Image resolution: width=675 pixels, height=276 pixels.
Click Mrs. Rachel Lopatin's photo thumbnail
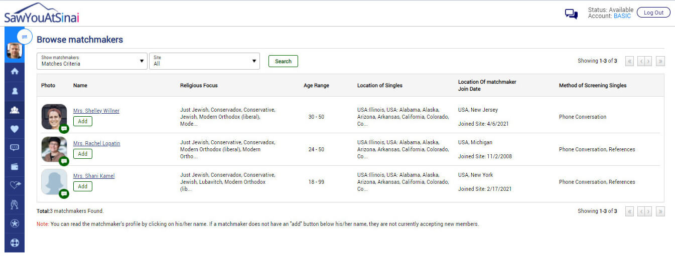(54, 149)
